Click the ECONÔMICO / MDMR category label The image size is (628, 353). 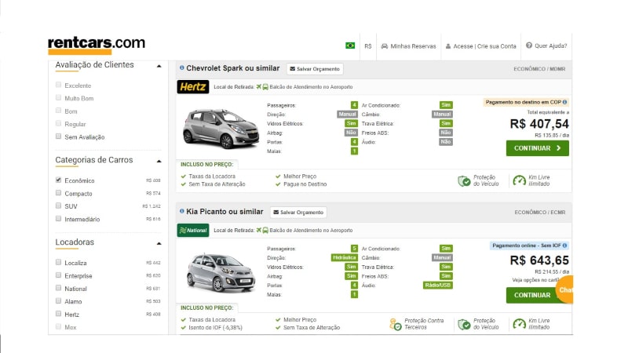pos(539,69)
